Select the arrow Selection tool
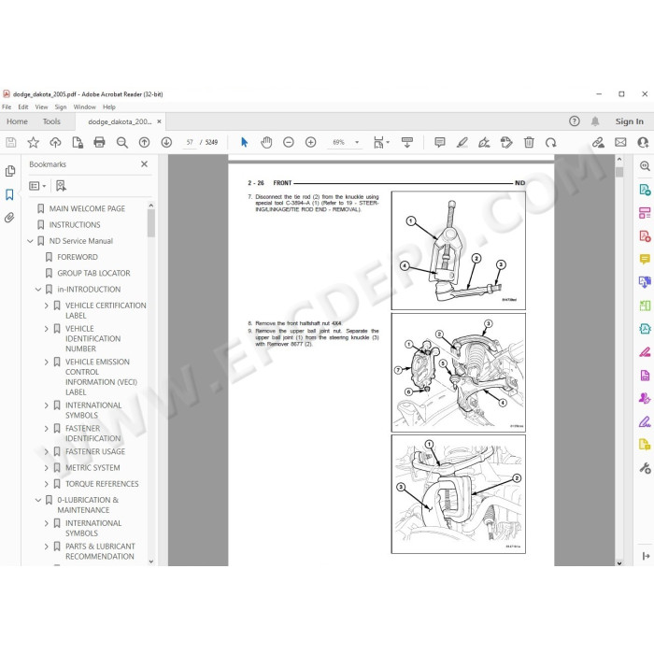Screen dimensions: 654x654 pyautogui.click(x=245, y=143)
